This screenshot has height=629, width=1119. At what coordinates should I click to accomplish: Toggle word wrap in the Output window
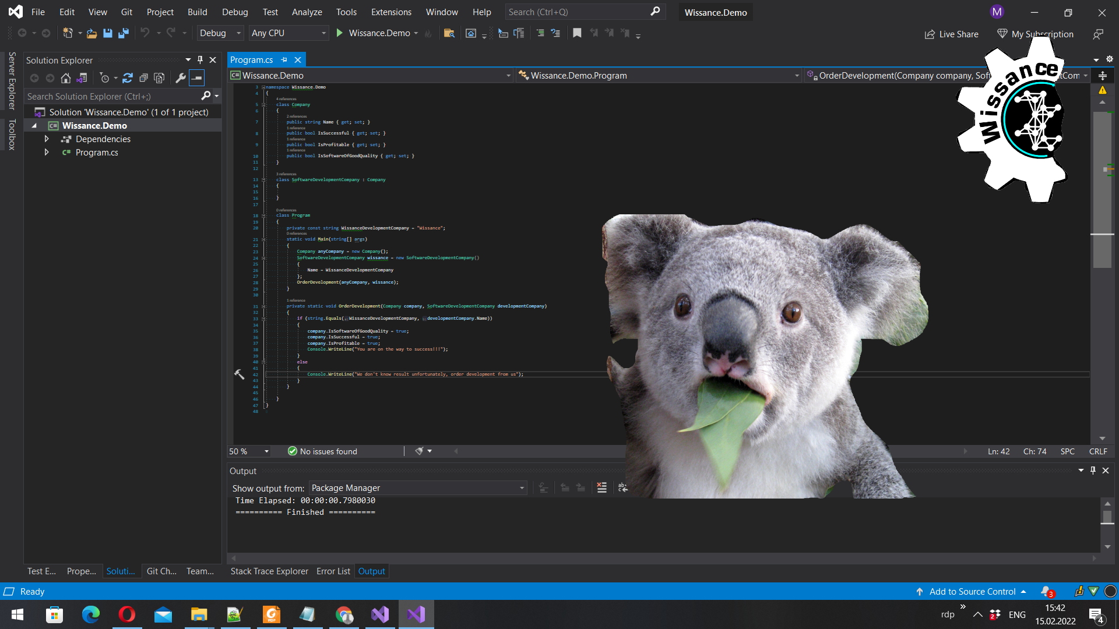coord(622,488)
